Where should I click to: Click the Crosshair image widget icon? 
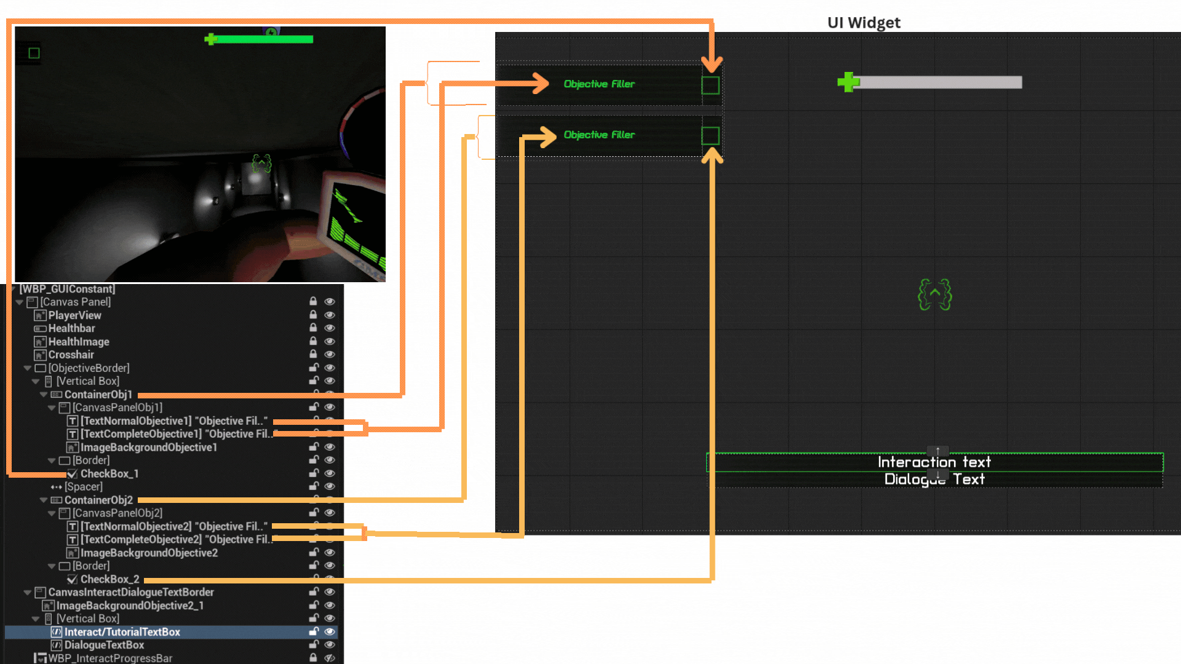coord(40,355)
